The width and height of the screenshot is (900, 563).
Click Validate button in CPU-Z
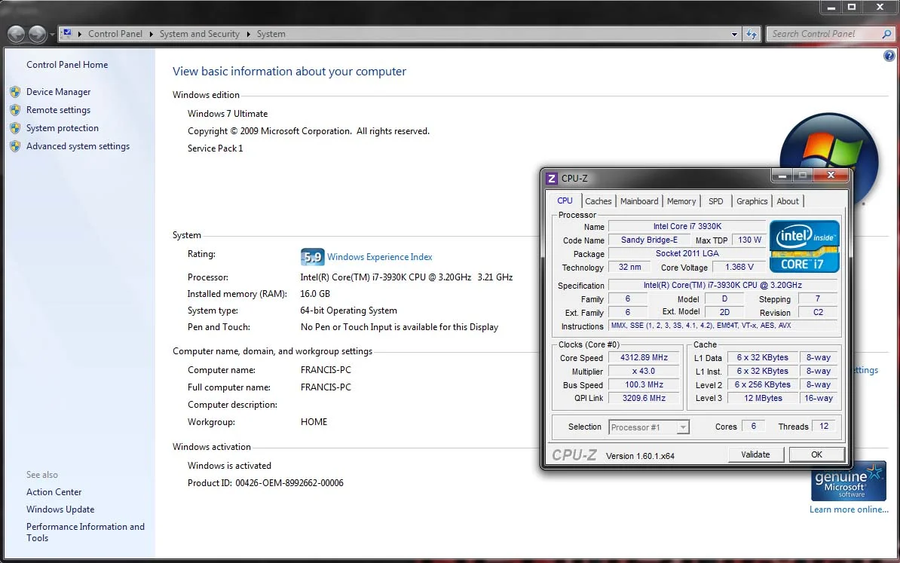pyautogui.click(x=755, y=454)
